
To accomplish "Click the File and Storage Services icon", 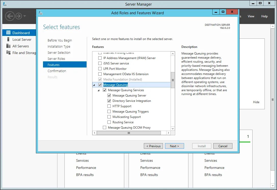I will coord(8,52).
